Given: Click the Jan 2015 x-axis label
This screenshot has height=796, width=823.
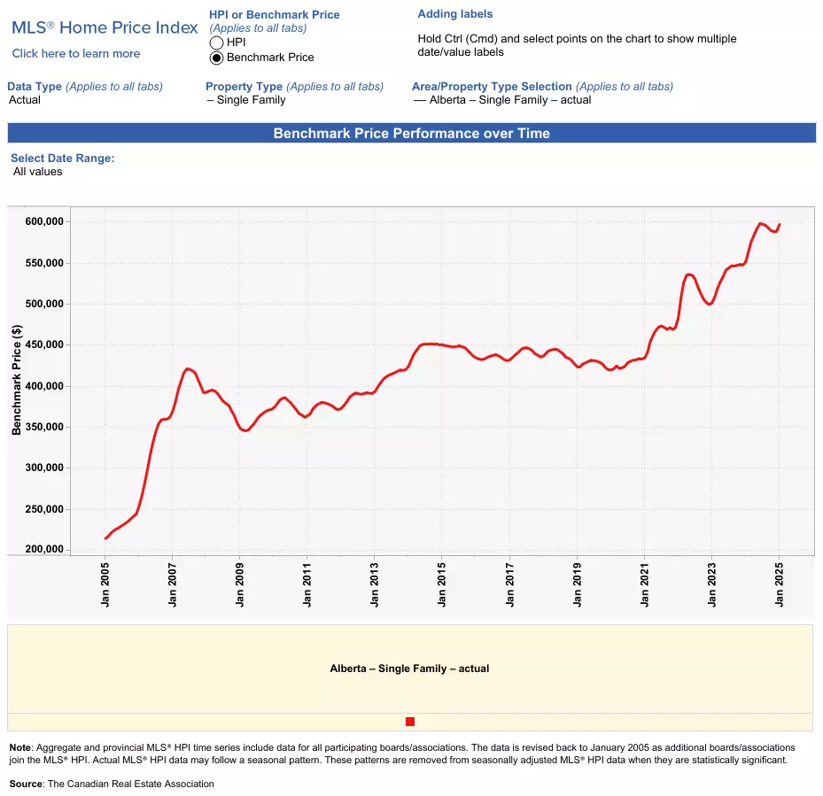Looking at the screenshot, I should tap(441, 584).
